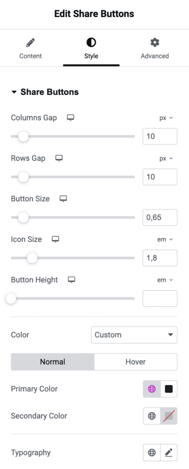Change Icon Size unit from em
The image size is (189, 469).
click(165, 239)
